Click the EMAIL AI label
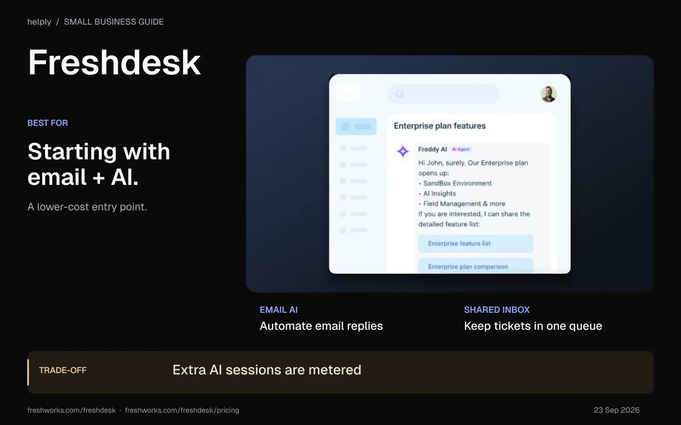This screenshot has width=681, height=425. point(279,310)
